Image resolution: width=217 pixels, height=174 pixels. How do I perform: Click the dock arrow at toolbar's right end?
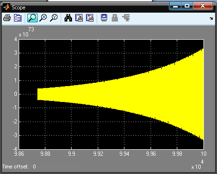tap(211, 18)
